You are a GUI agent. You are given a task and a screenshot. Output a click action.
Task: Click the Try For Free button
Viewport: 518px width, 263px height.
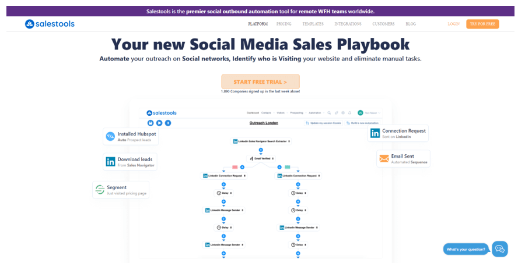(x=482, y=24)
